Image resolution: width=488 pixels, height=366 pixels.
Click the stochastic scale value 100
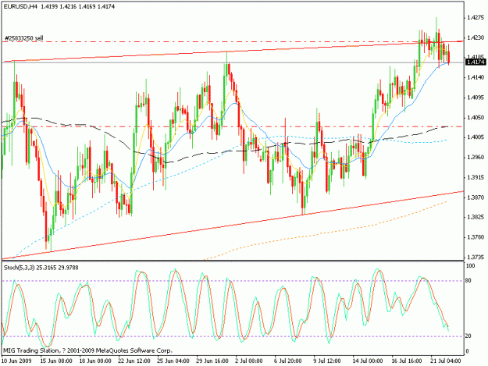[x=471, y=266]
